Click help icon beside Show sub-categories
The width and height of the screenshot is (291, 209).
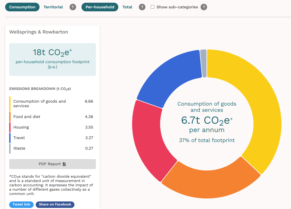pyautogui.click(x=204, y=7)
